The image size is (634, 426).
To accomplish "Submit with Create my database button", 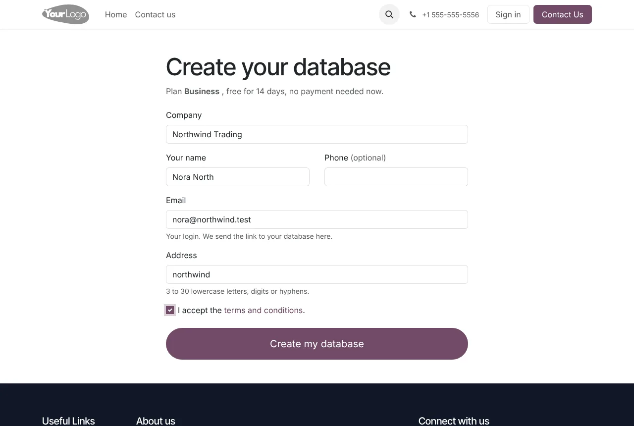I will click(317, 344).
